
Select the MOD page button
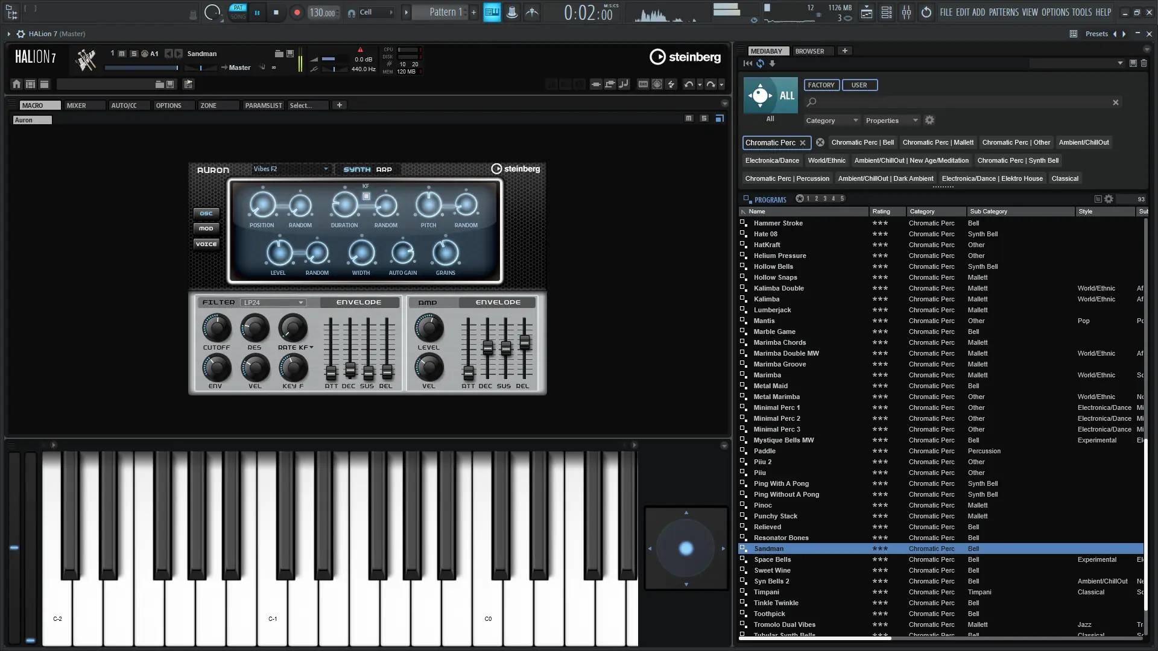click(206, 228)
